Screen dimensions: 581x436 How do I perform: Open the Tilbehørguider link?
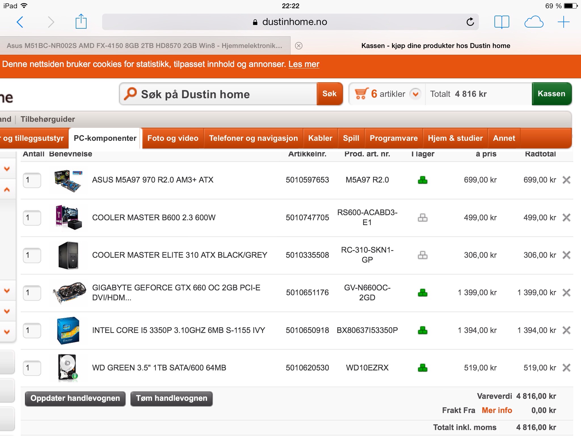pos(48,119)
